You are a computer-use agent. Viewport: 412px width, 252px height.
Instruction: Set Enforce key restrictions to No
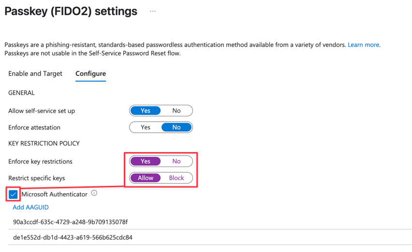pos(177,161)
